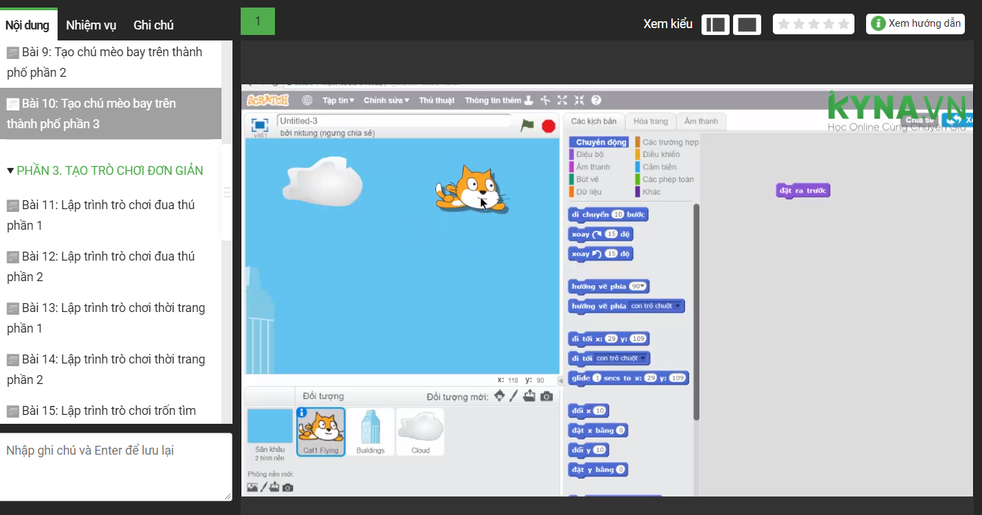Click the Scratch help question mark icon
982x515 pixels.
[596, 100]
